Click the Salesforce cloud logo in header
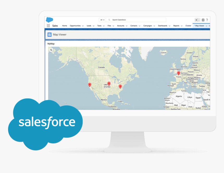 pos(49,20)
